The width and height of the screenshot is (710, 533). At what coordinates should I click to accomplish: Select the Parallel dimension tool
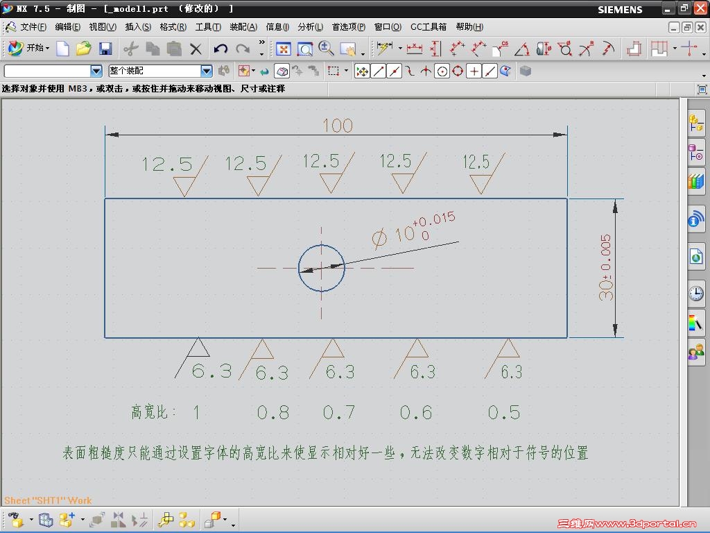click(458, 49)
